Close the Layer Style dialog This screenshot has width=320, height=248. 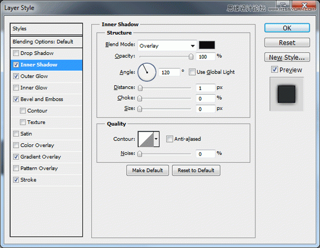coord(304,5)
